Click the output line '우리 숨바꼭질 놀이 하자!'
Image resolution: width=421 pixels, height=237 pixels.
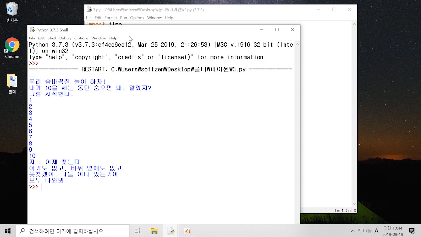click(67, 82)
